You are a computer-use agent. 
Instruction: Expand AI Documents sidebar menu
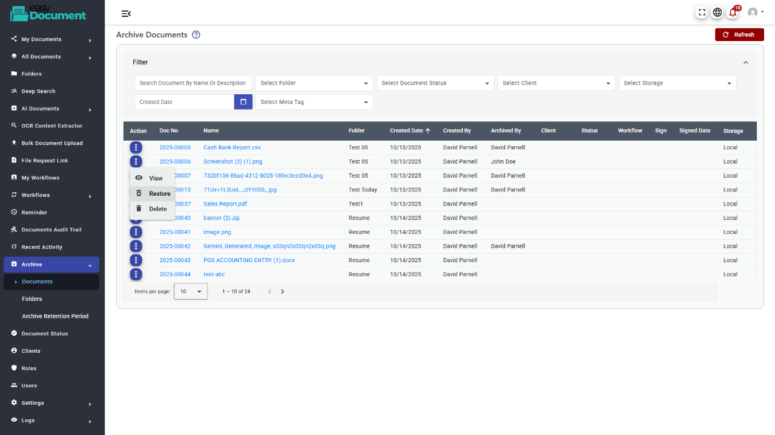tap(51, 109)
